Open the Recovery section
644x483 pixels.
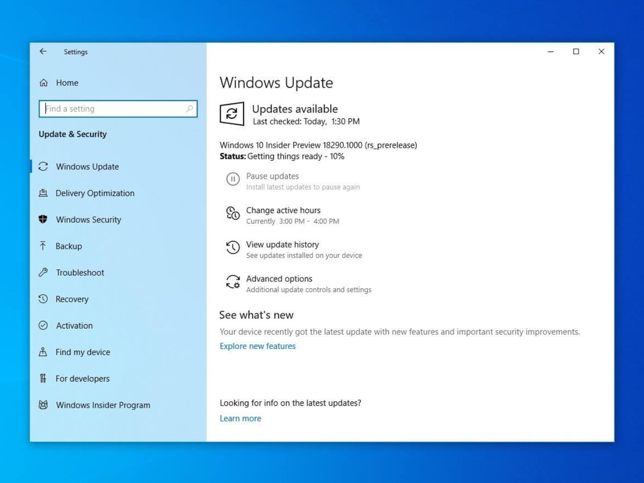72,299
